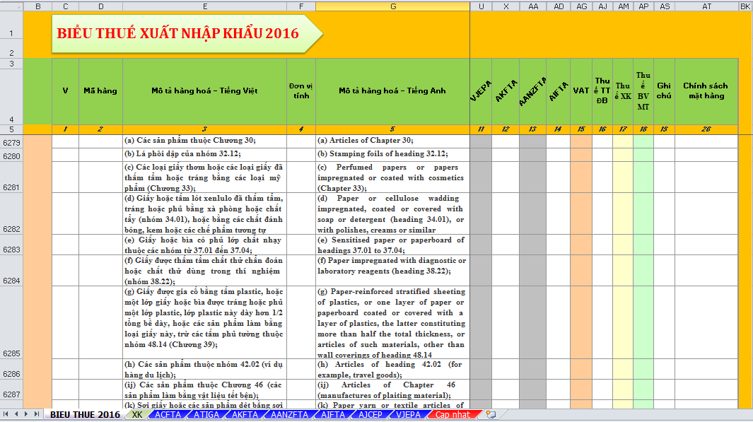
Task: Click the previous sheet navigation arrow
Action: (x=16, y=414)
